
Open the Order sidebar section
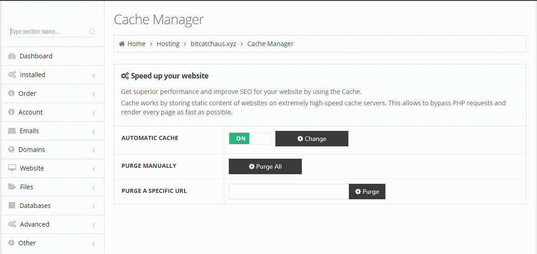pos(53,93)
